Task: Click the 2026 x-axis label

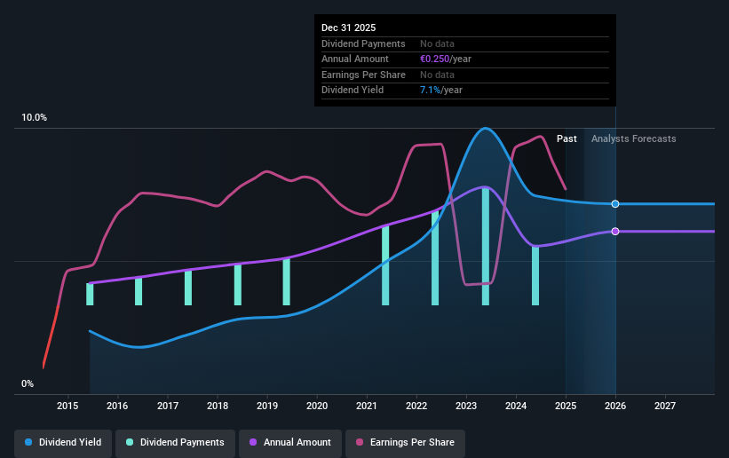Action: (x=615, y=406)
